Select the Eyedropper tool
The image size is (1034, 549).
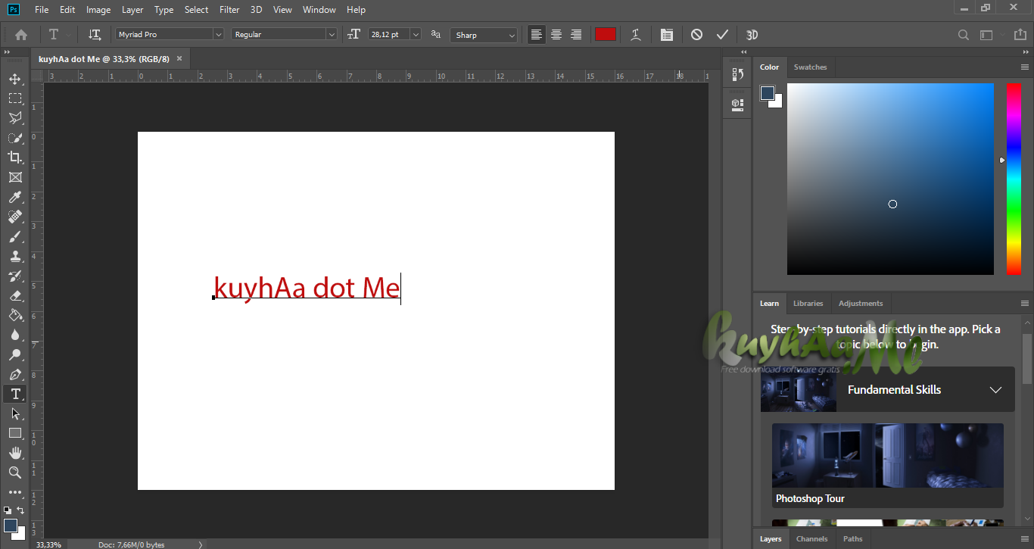pyautogui.click(x=15, y=197)
